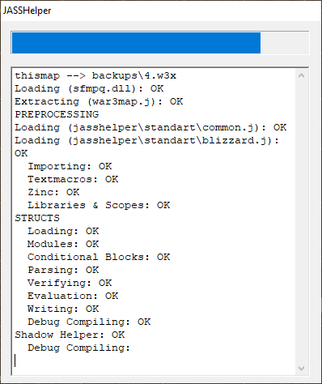The height and width of the screenshot is (384, 322).
Task: Click the 'Loading (sfmpq.dll): OK' line
Action: [x=89, y=88]
